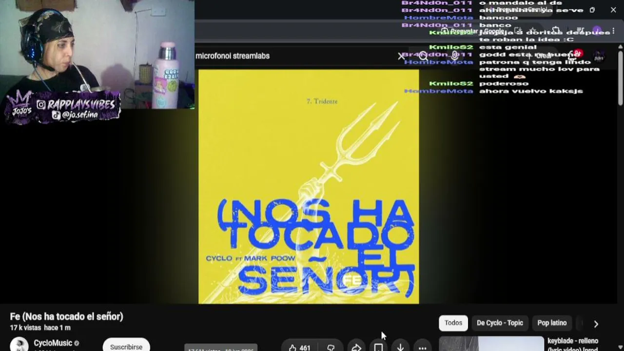Download the video with the down-arrow icon
Screen dimensions: 624x351
point(400,348)
